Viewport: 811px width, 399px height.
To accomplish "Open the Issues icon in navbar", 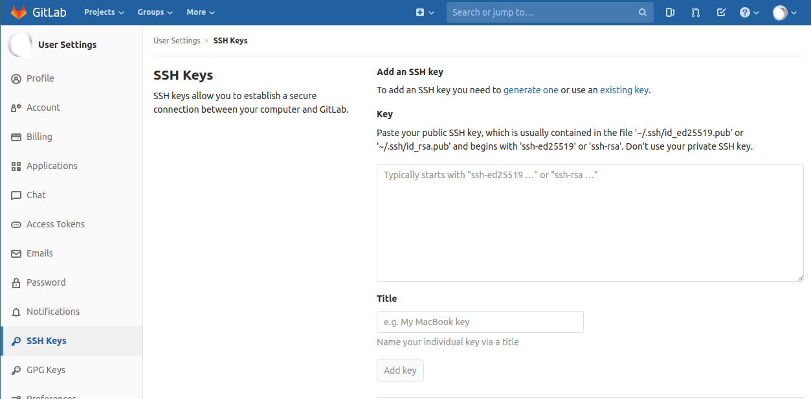I will pos(670,12).
